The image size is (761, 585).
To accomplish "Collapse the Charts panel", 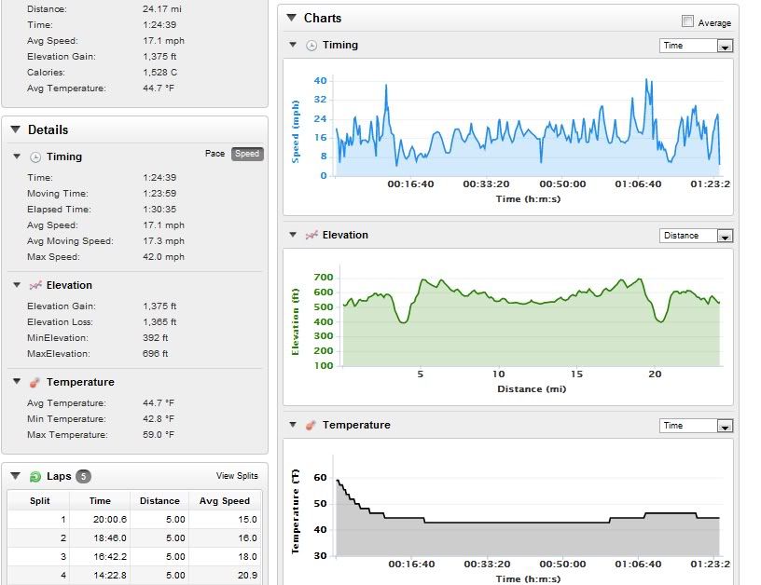I will coord(292,18).
